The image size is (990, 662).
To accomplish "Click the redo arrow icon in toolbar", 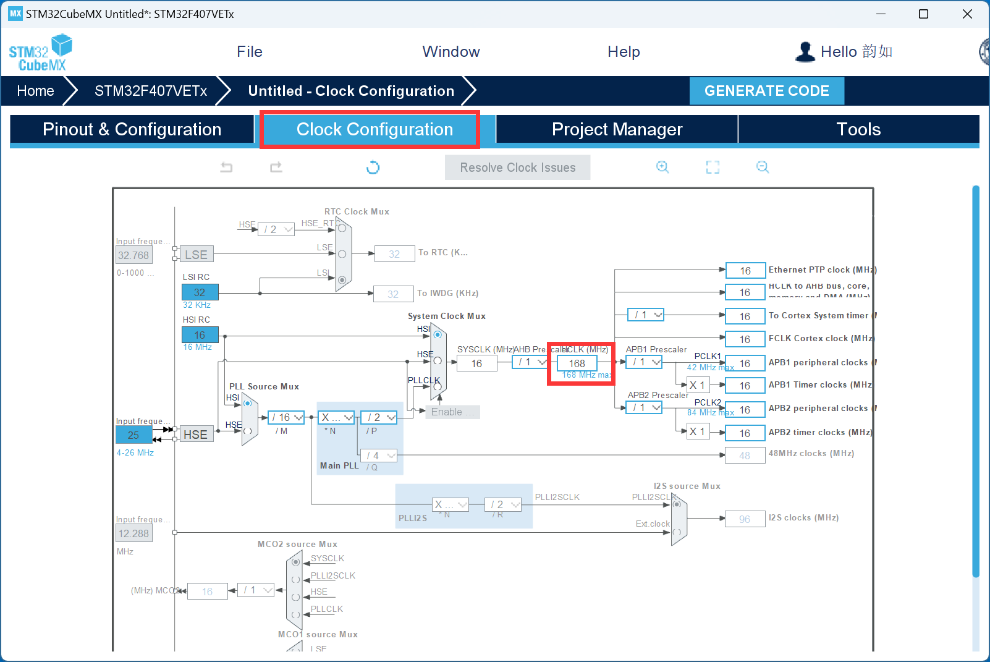I will [276, 167].
